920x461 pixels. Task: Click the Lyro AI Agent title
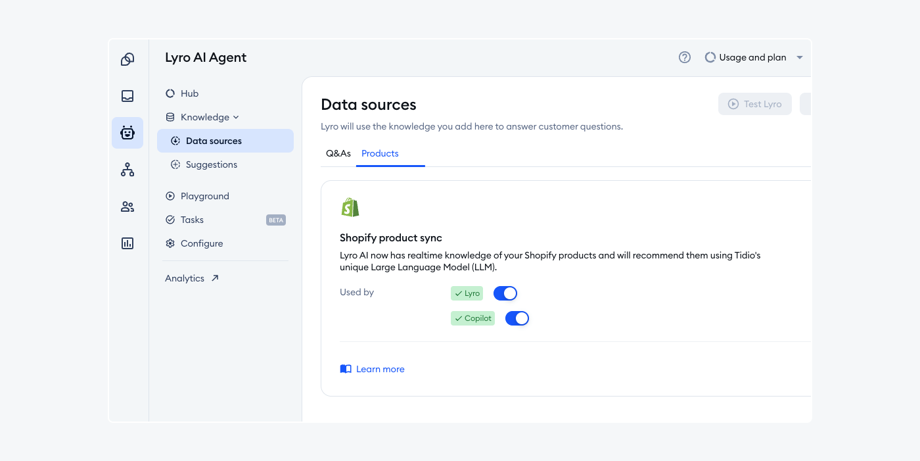coord(206,57)
